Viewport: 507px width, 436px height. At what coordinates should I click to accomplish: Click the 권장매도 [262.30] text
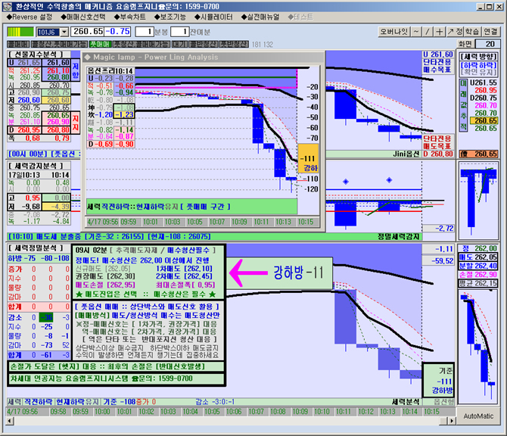coord(104,276)
